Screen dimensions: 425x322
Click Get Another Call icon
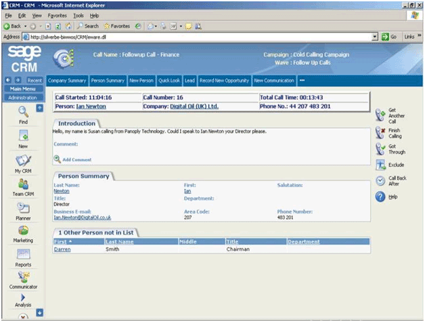[380, 115]
